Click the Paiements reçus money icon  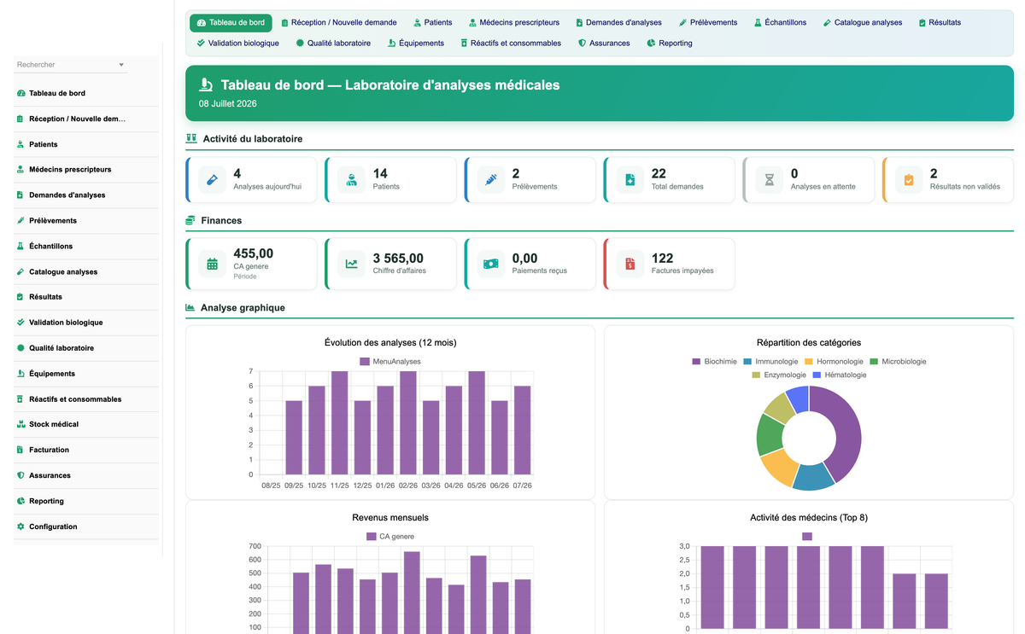tap(491, 265)
